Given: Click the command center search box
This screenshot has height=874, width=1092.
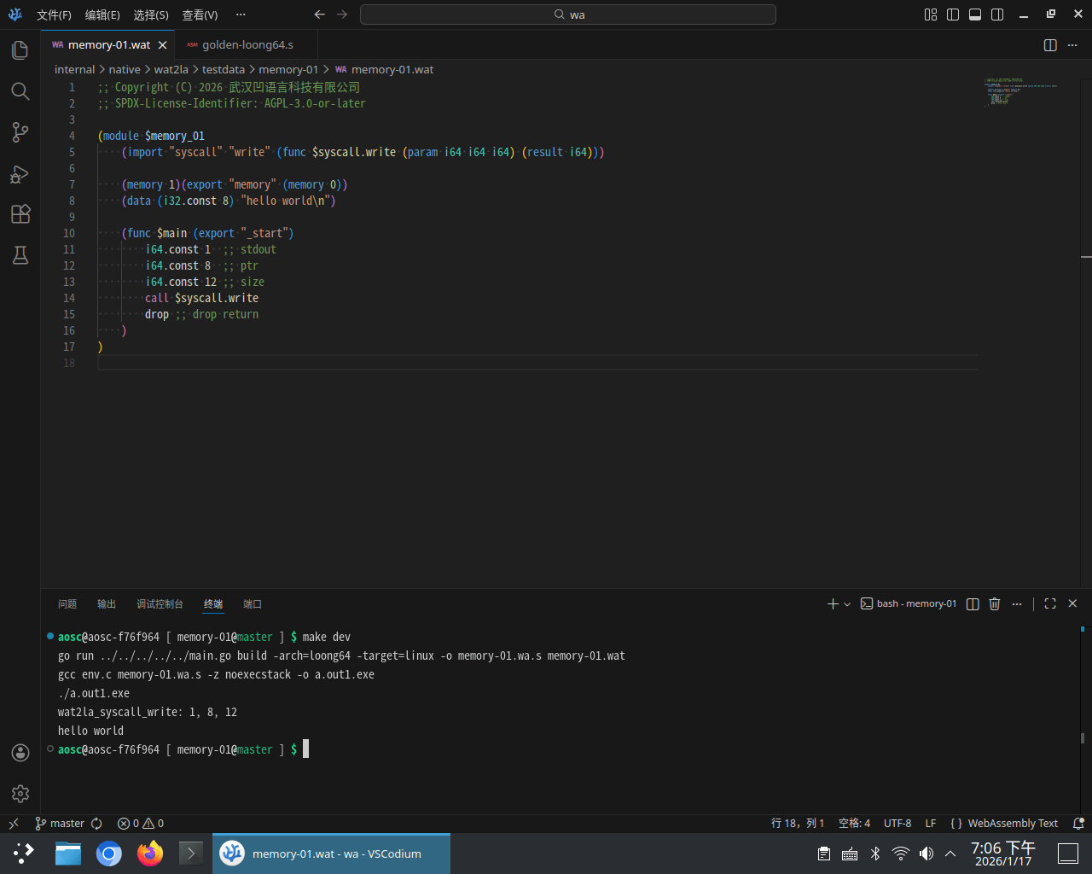Looking at the screenshot, I should (568, 15).
